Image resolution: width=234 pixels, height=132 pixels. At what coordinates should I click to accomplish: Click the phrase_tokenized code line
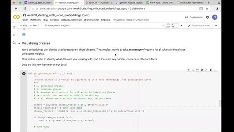point(58,108)
